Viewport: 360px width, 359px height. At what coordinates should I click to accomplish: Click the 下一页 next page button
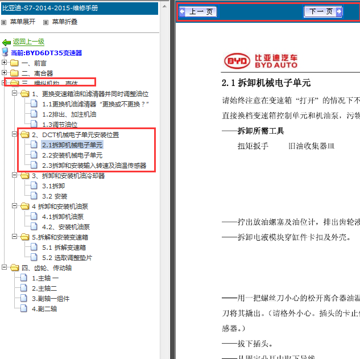coord(323,11)
